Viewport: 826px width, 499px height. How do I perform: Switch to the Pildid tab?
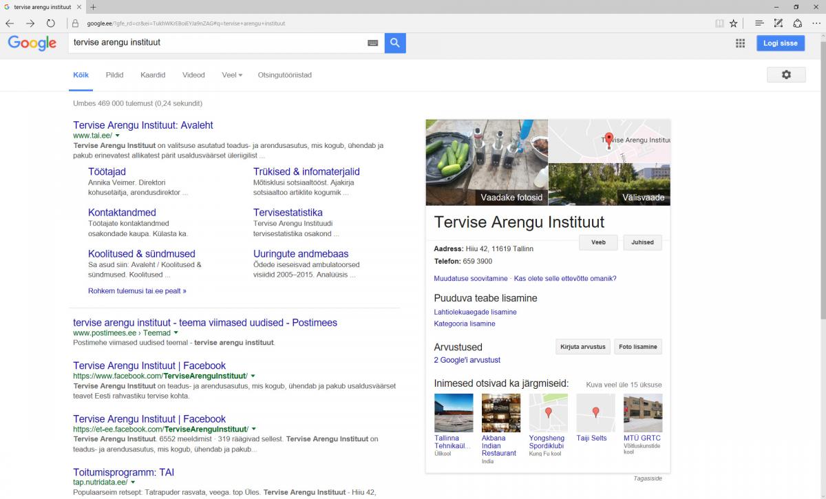(x=114, y=75)
